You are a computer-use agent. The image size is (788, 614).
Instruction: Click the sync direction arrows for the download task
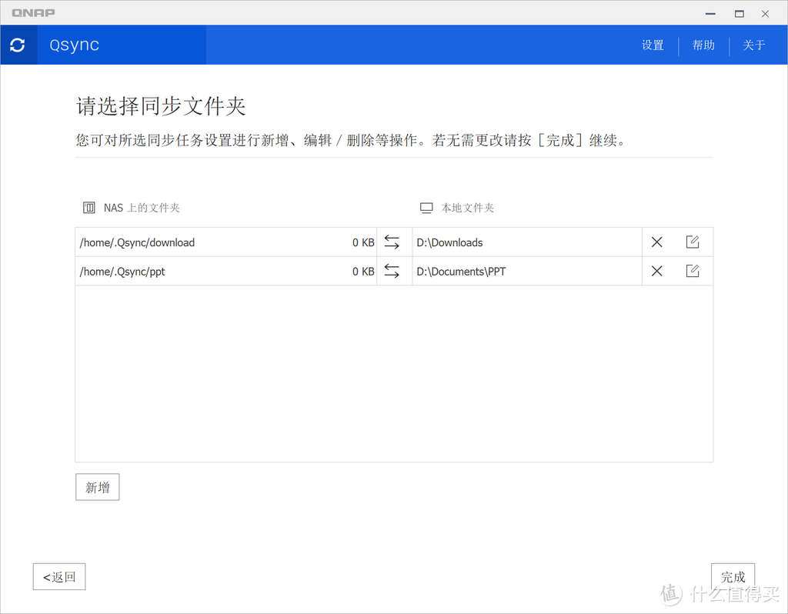coord(394,242)
